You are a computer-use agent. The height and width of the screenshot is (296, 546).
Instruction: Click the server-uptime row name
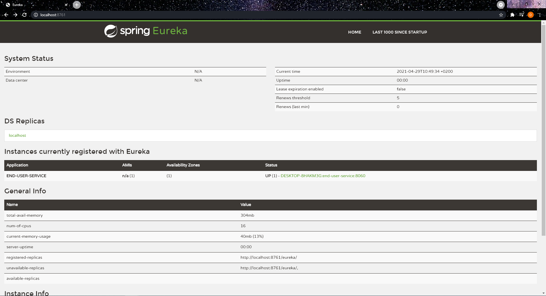tap(20, 247)
